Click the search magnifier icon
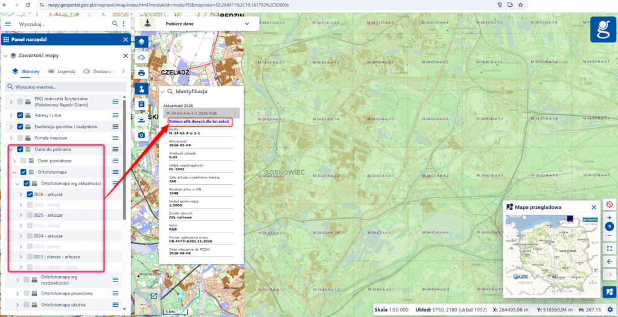This screenshot has width=618, height=317. 115,24
